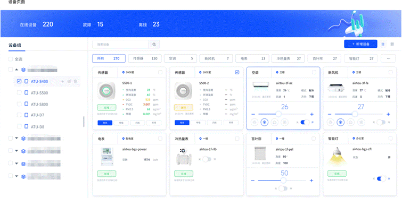The image size is (402, 198).
Task: Check the ATU-S500 checkbox
Action: pyautogui.click(x=19, y=92)
